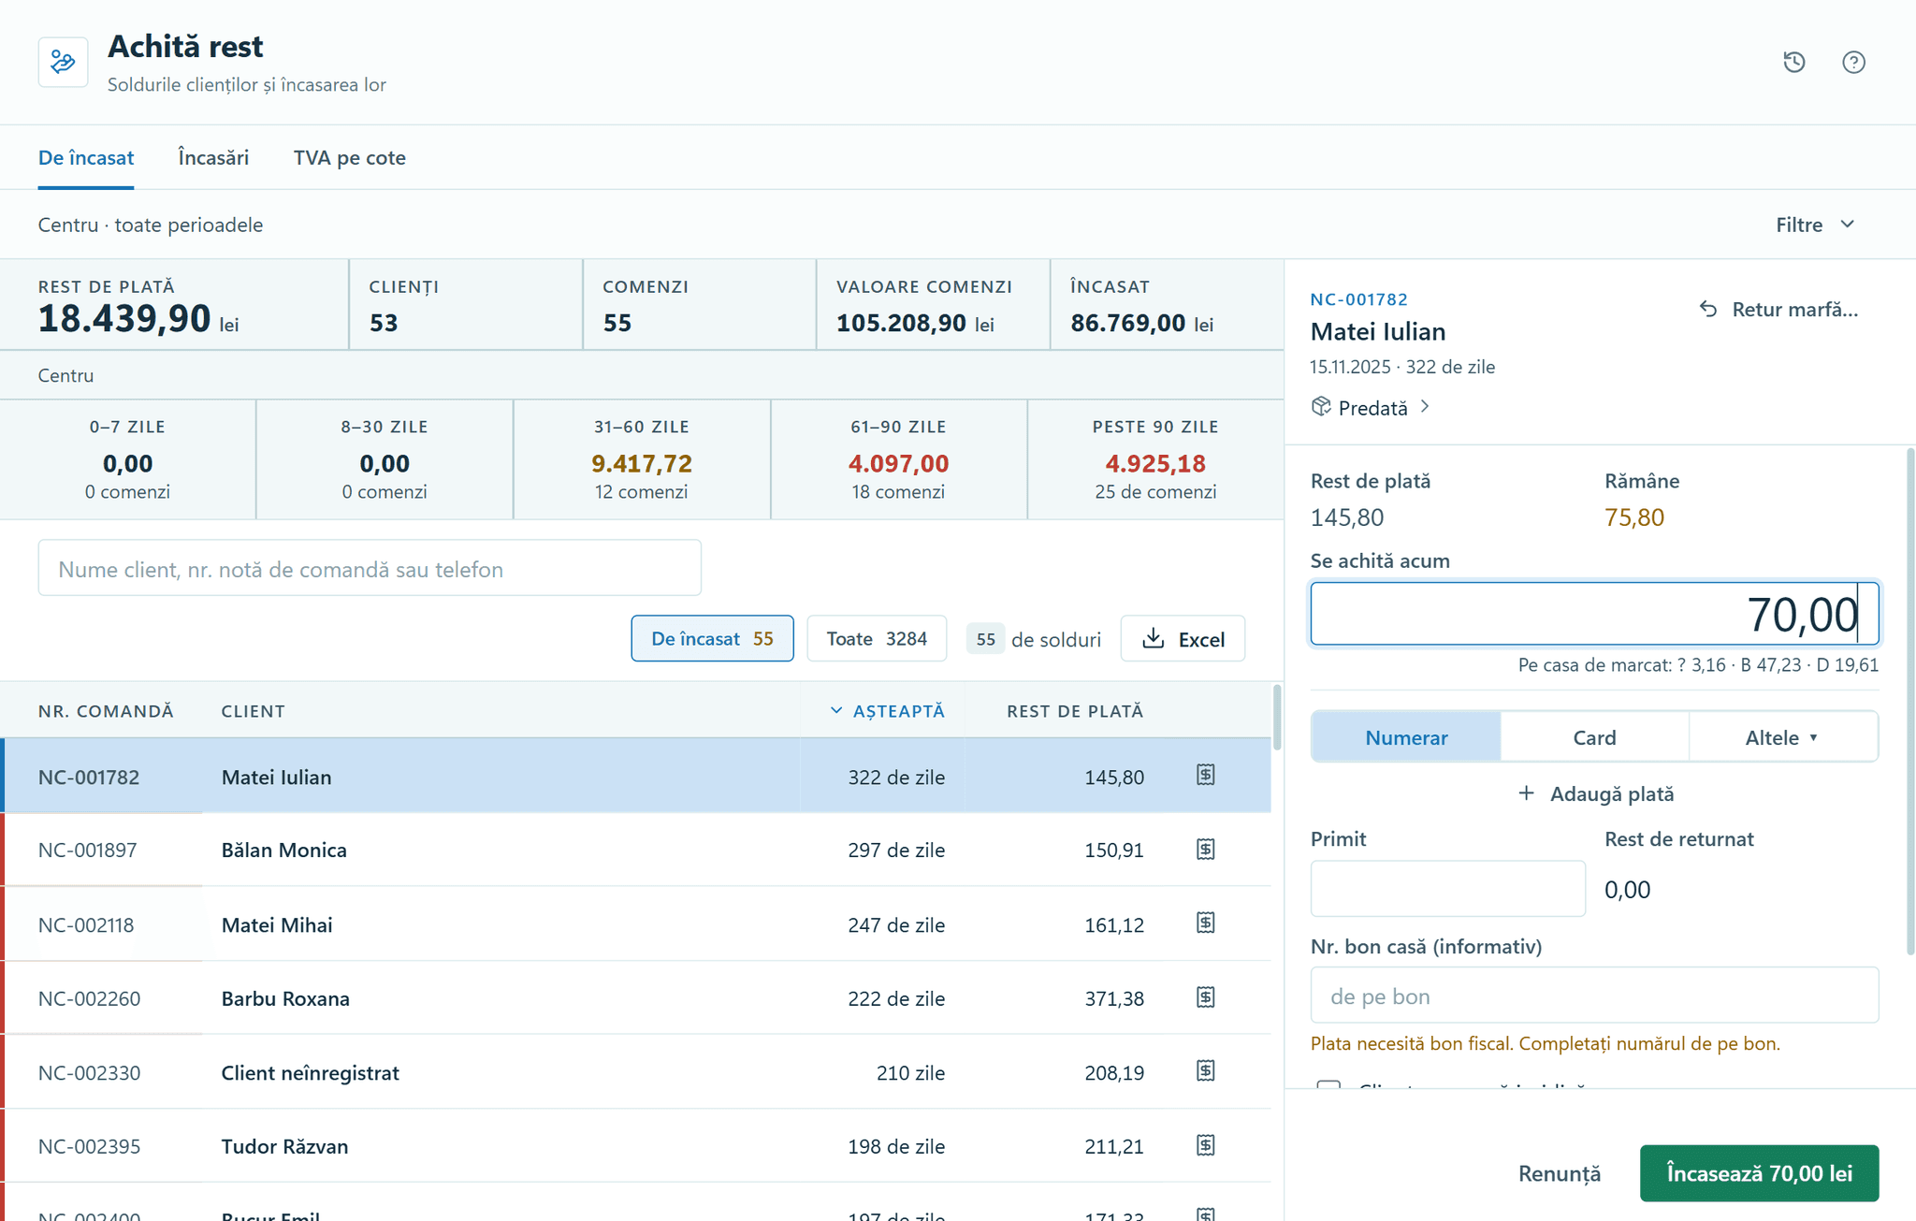The image size is (1916, 1221).
Task: Open the history clock icon
Action: tap(1793, 62)
